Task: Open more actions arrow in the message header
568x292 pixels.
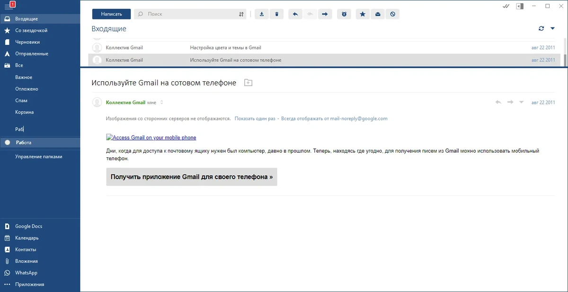Action: click(x=522, y=102)
